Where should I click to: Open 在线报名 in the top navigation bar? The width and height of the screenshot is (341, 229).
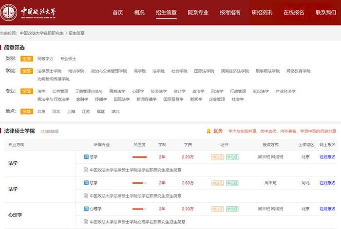coord(294,12)
